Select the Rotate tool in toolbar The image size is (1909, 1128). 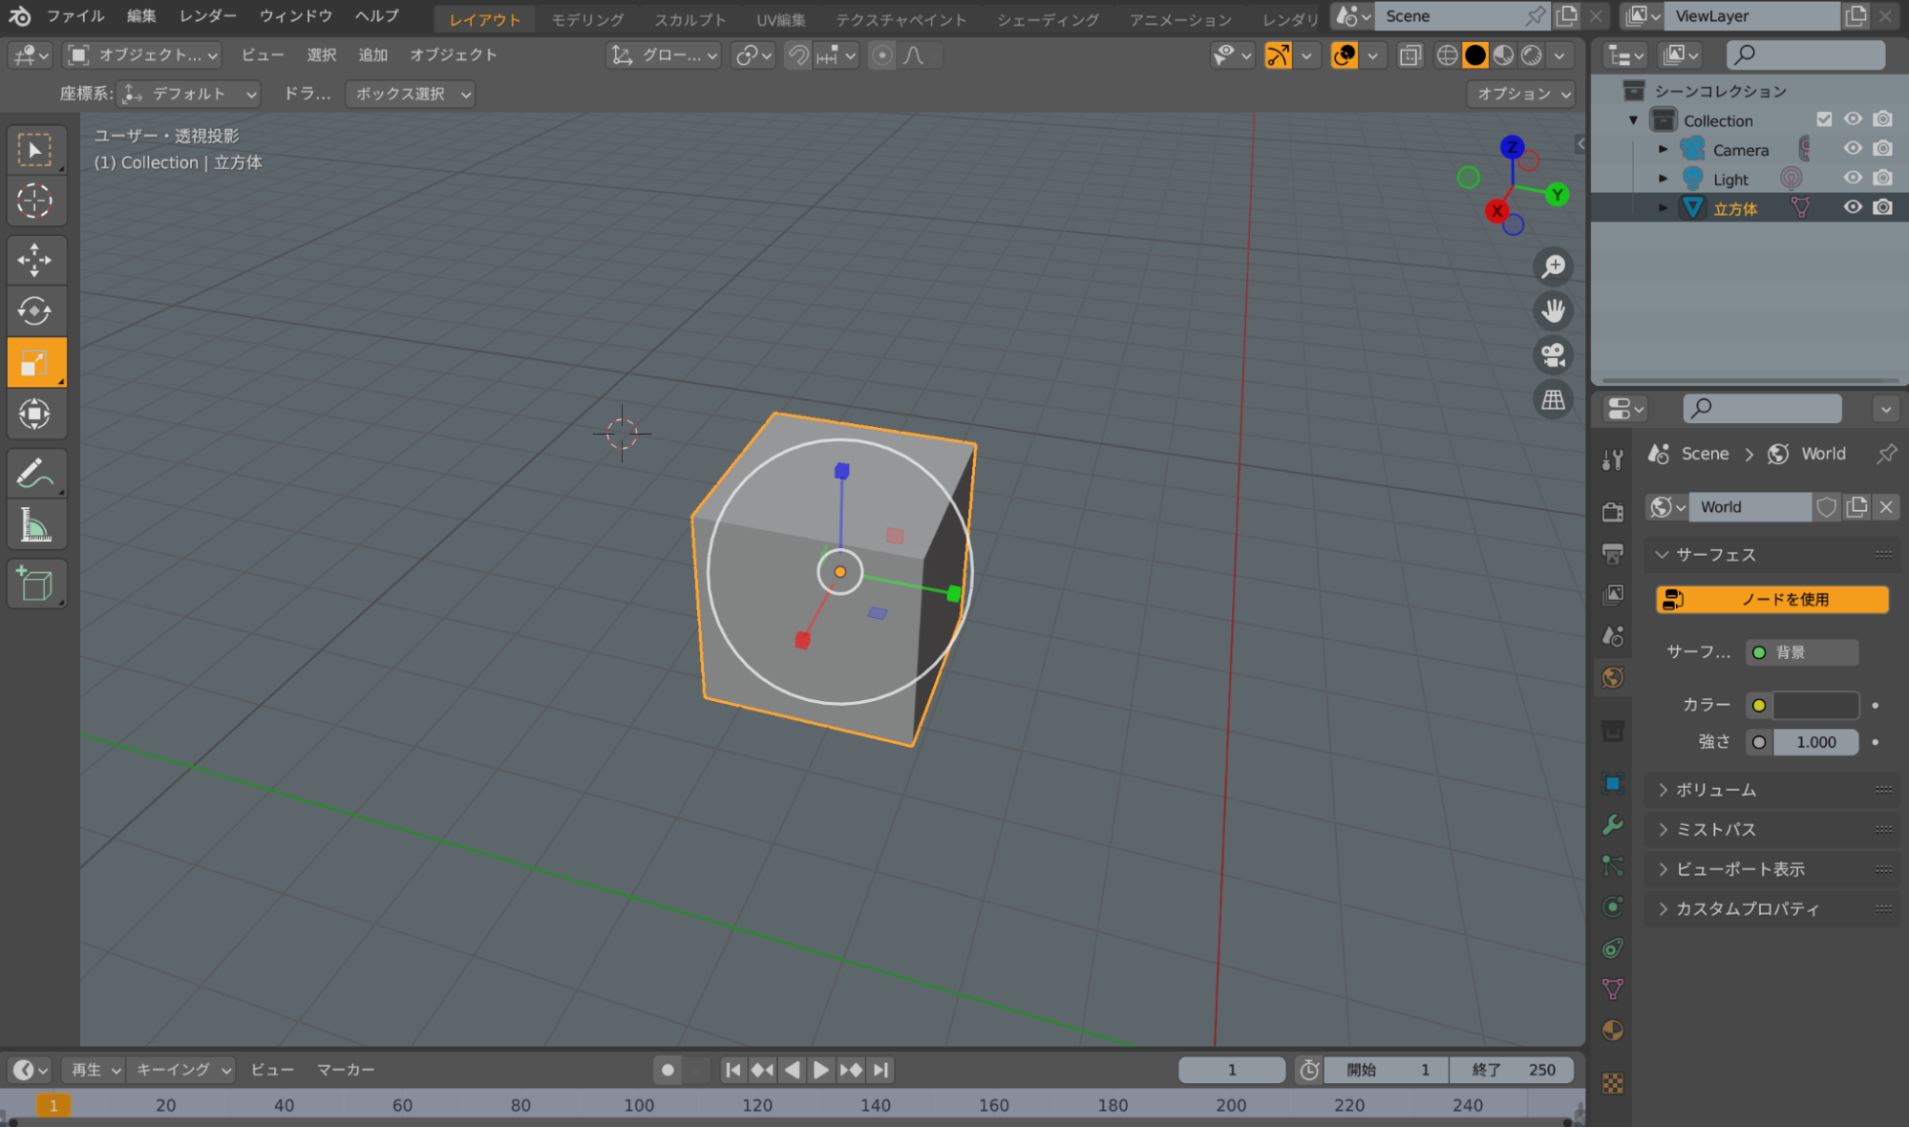click(x=35, y=310)
